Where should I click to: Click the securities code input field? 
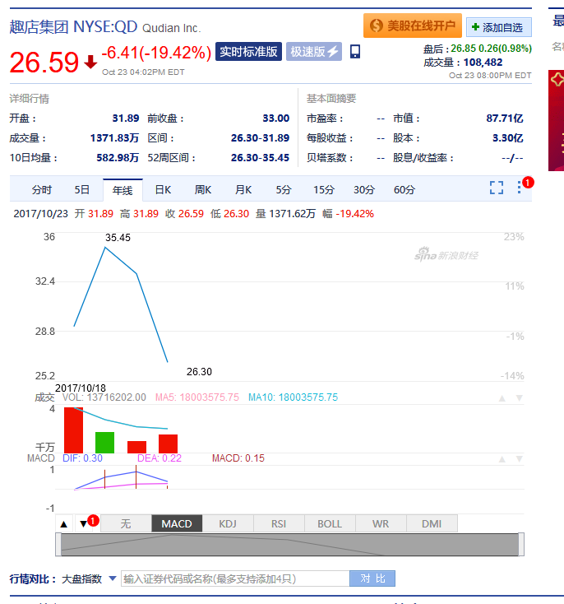[235, 578]
